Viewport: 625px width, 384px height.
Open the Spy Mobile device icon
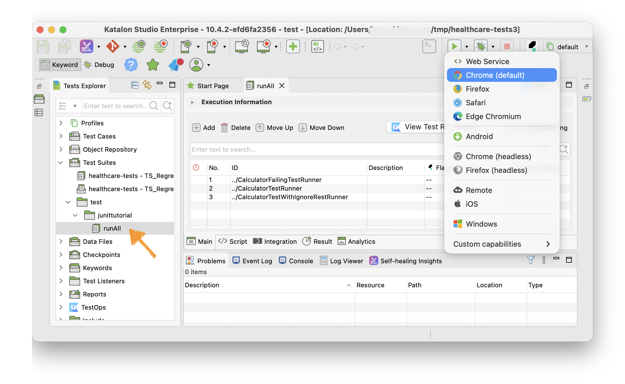point(186,46)
